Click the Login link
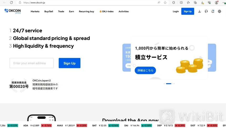This screenshot has height=128, width=226. click(176, 11)
